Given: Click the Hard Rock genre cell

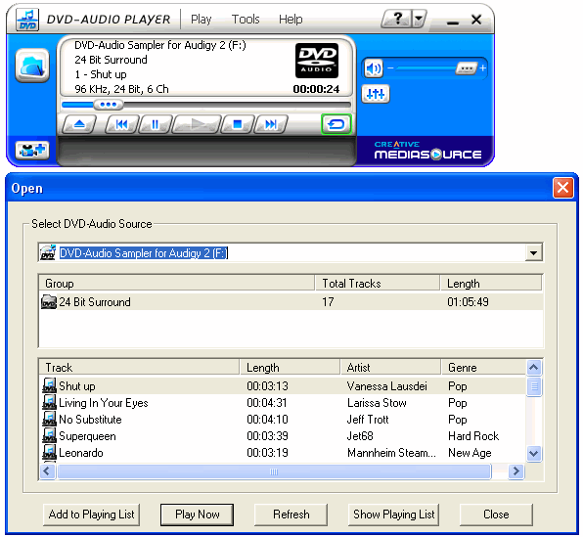Looking at the screenshot, I should click(473, 436).
